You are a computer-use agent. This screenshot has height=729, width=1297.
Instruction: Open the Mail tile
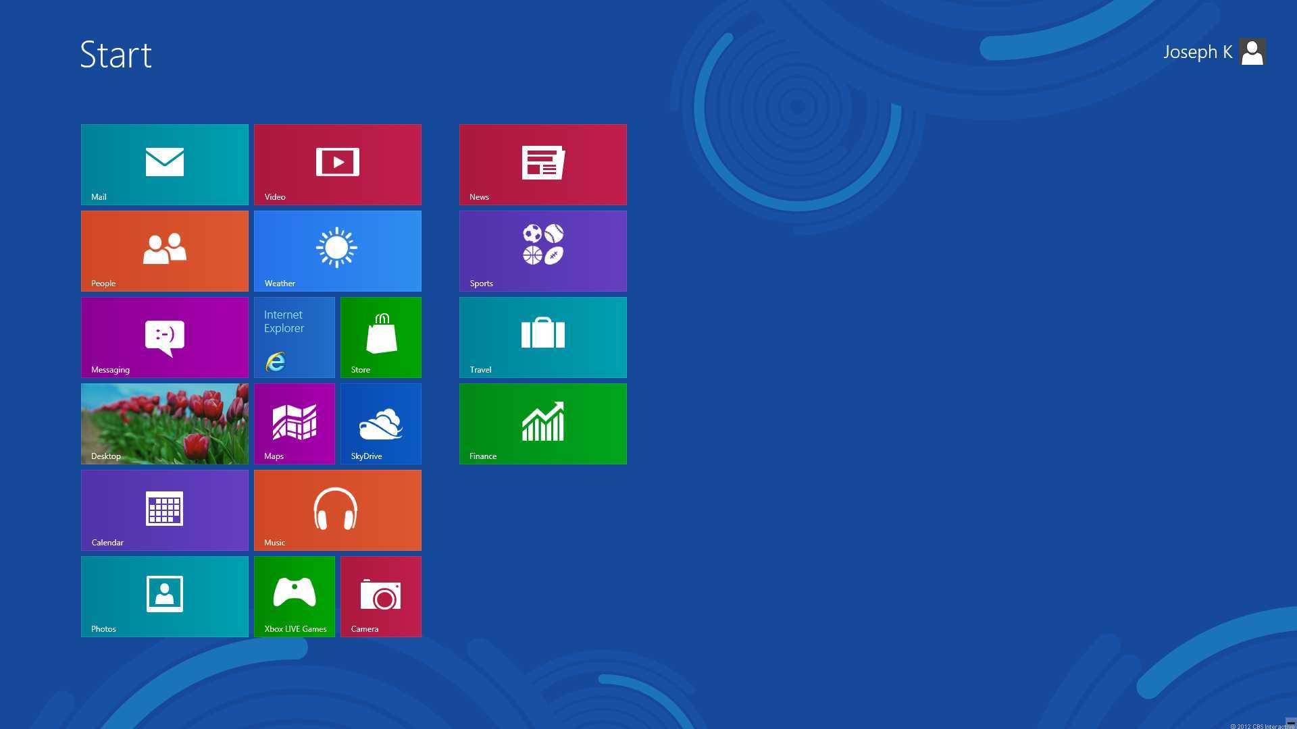click(165, 165)
